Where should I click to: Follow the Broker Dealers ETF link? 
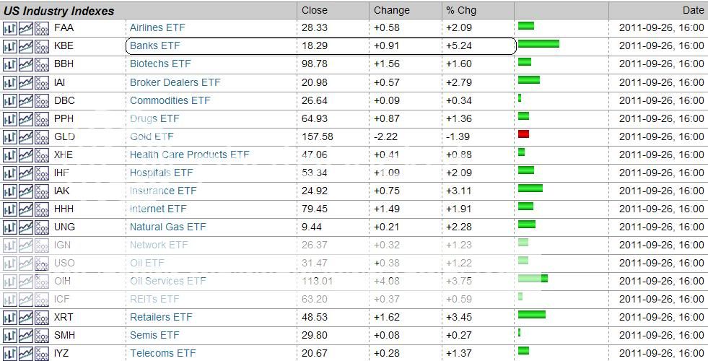[x=175, y=82]
